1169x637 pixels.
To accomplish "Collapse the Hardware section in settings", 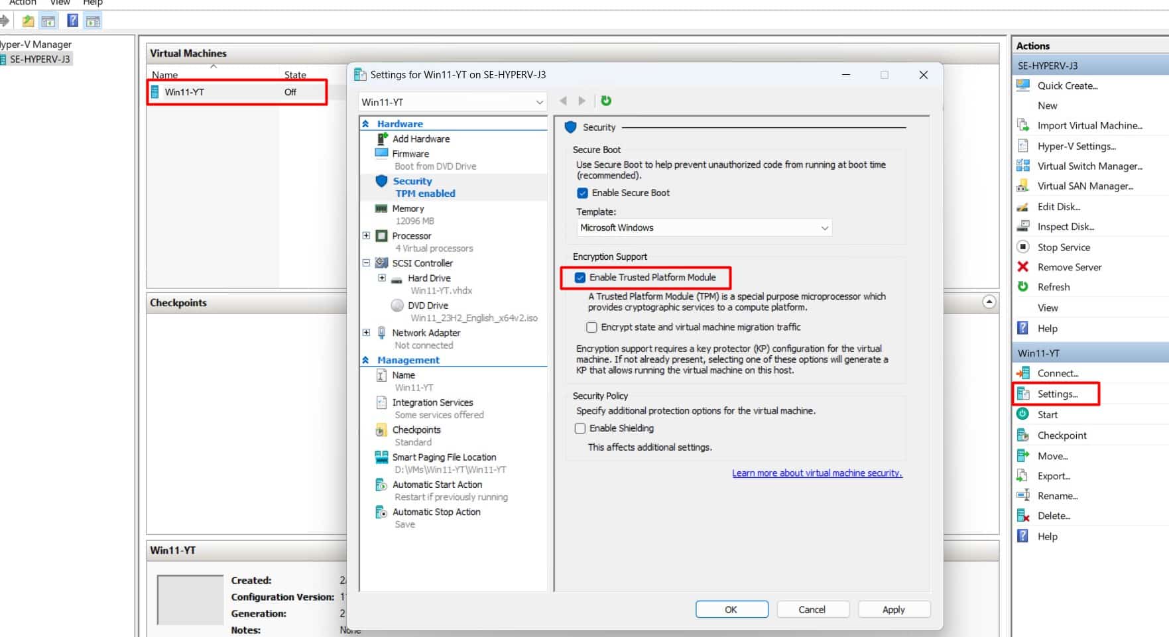I will [x=367, y=123].
